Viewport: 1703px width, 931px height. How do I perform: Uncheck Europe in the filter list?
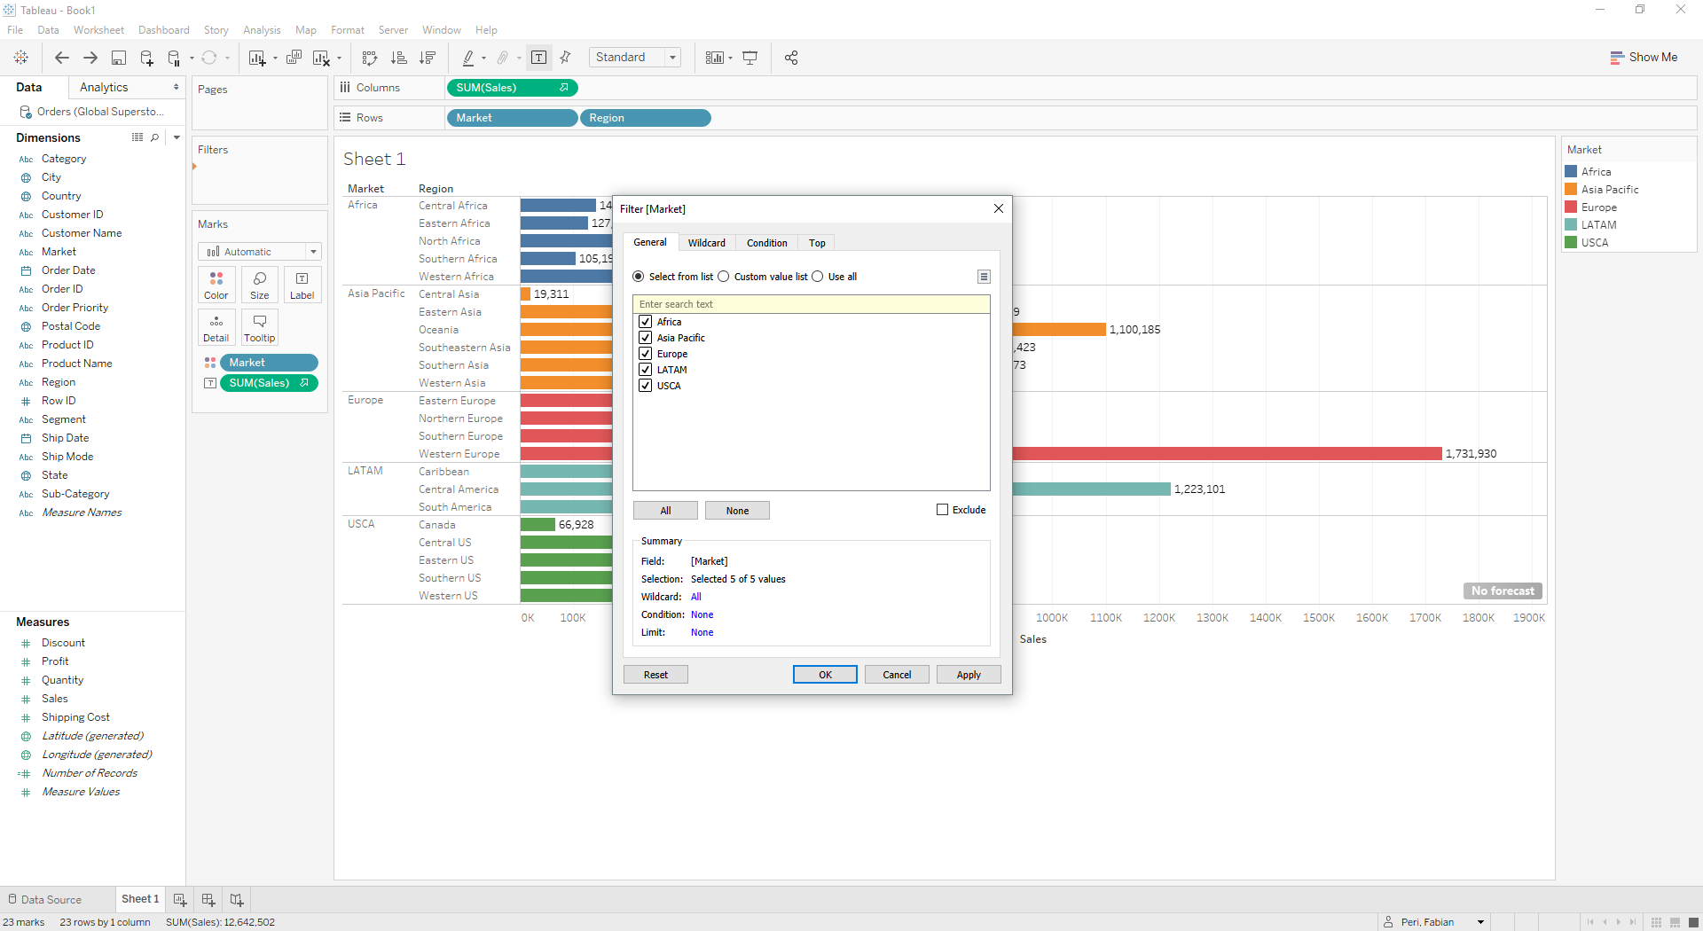[x=646, y=354]
